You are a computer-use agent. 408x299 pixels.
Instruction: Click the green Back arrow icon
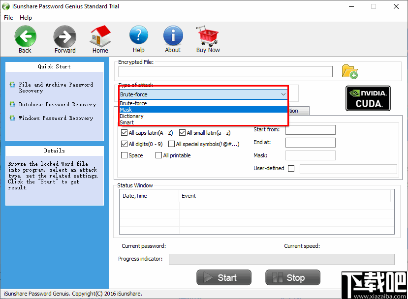point(25,36)
